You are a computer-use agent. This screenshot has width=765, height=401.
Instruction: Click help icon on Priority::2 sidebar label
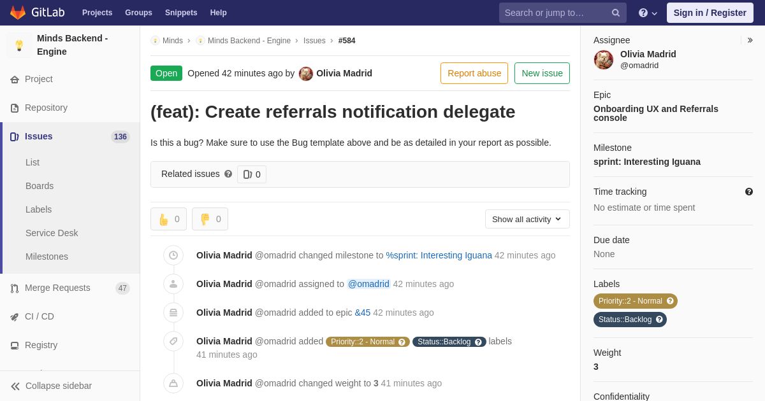point(670,301)
